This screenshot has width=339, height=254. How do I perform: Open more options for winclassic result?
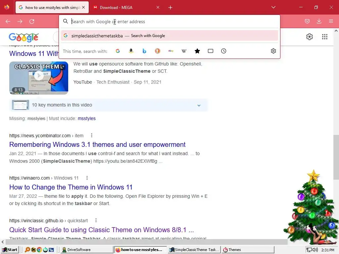96,221
